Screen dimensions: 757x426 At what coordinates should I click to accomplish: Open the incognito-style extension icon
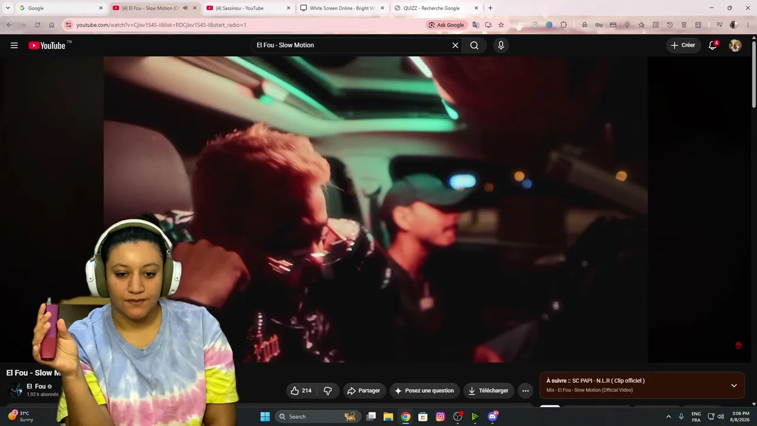pyautogui.click(x=584, y=25)
